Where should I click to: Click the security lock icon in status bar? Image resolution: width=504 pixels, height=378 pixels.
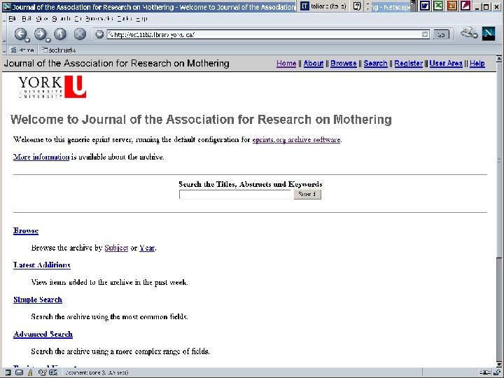point(496,372)
